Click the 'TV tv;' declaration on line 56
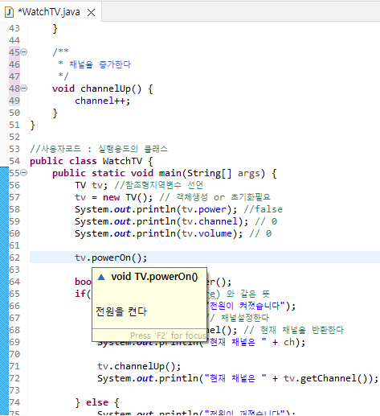The height and width of the screenshot is (416, 380). 91,185
